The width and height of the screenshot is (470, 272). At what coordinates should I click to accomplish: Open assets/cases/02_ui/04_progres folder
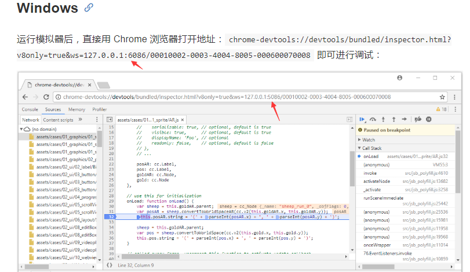pos(63,197)
